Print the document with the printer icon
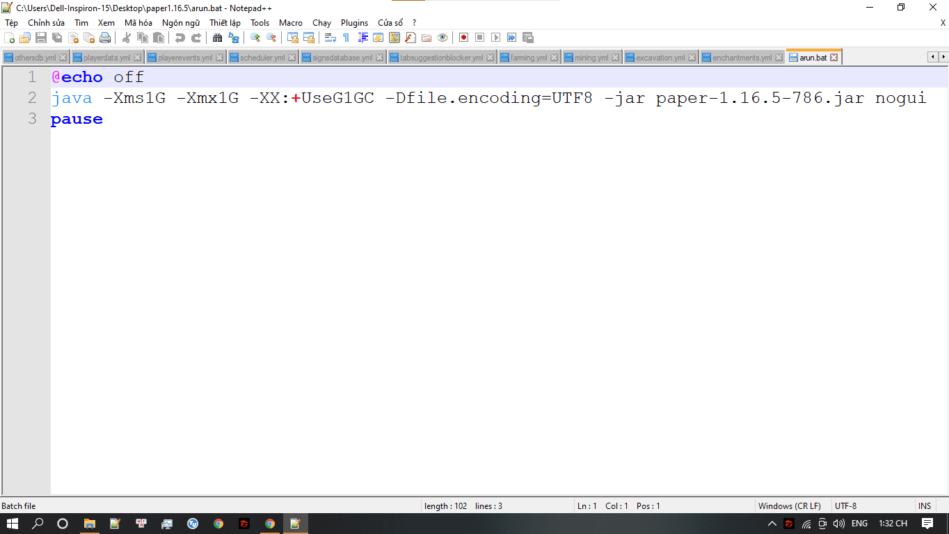 [105, 38]
